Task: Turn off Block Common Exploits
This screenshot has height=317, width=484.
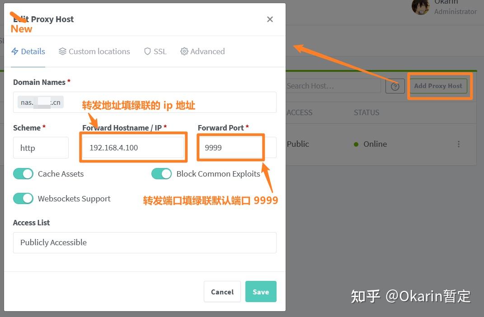Action: pos(161,173)
